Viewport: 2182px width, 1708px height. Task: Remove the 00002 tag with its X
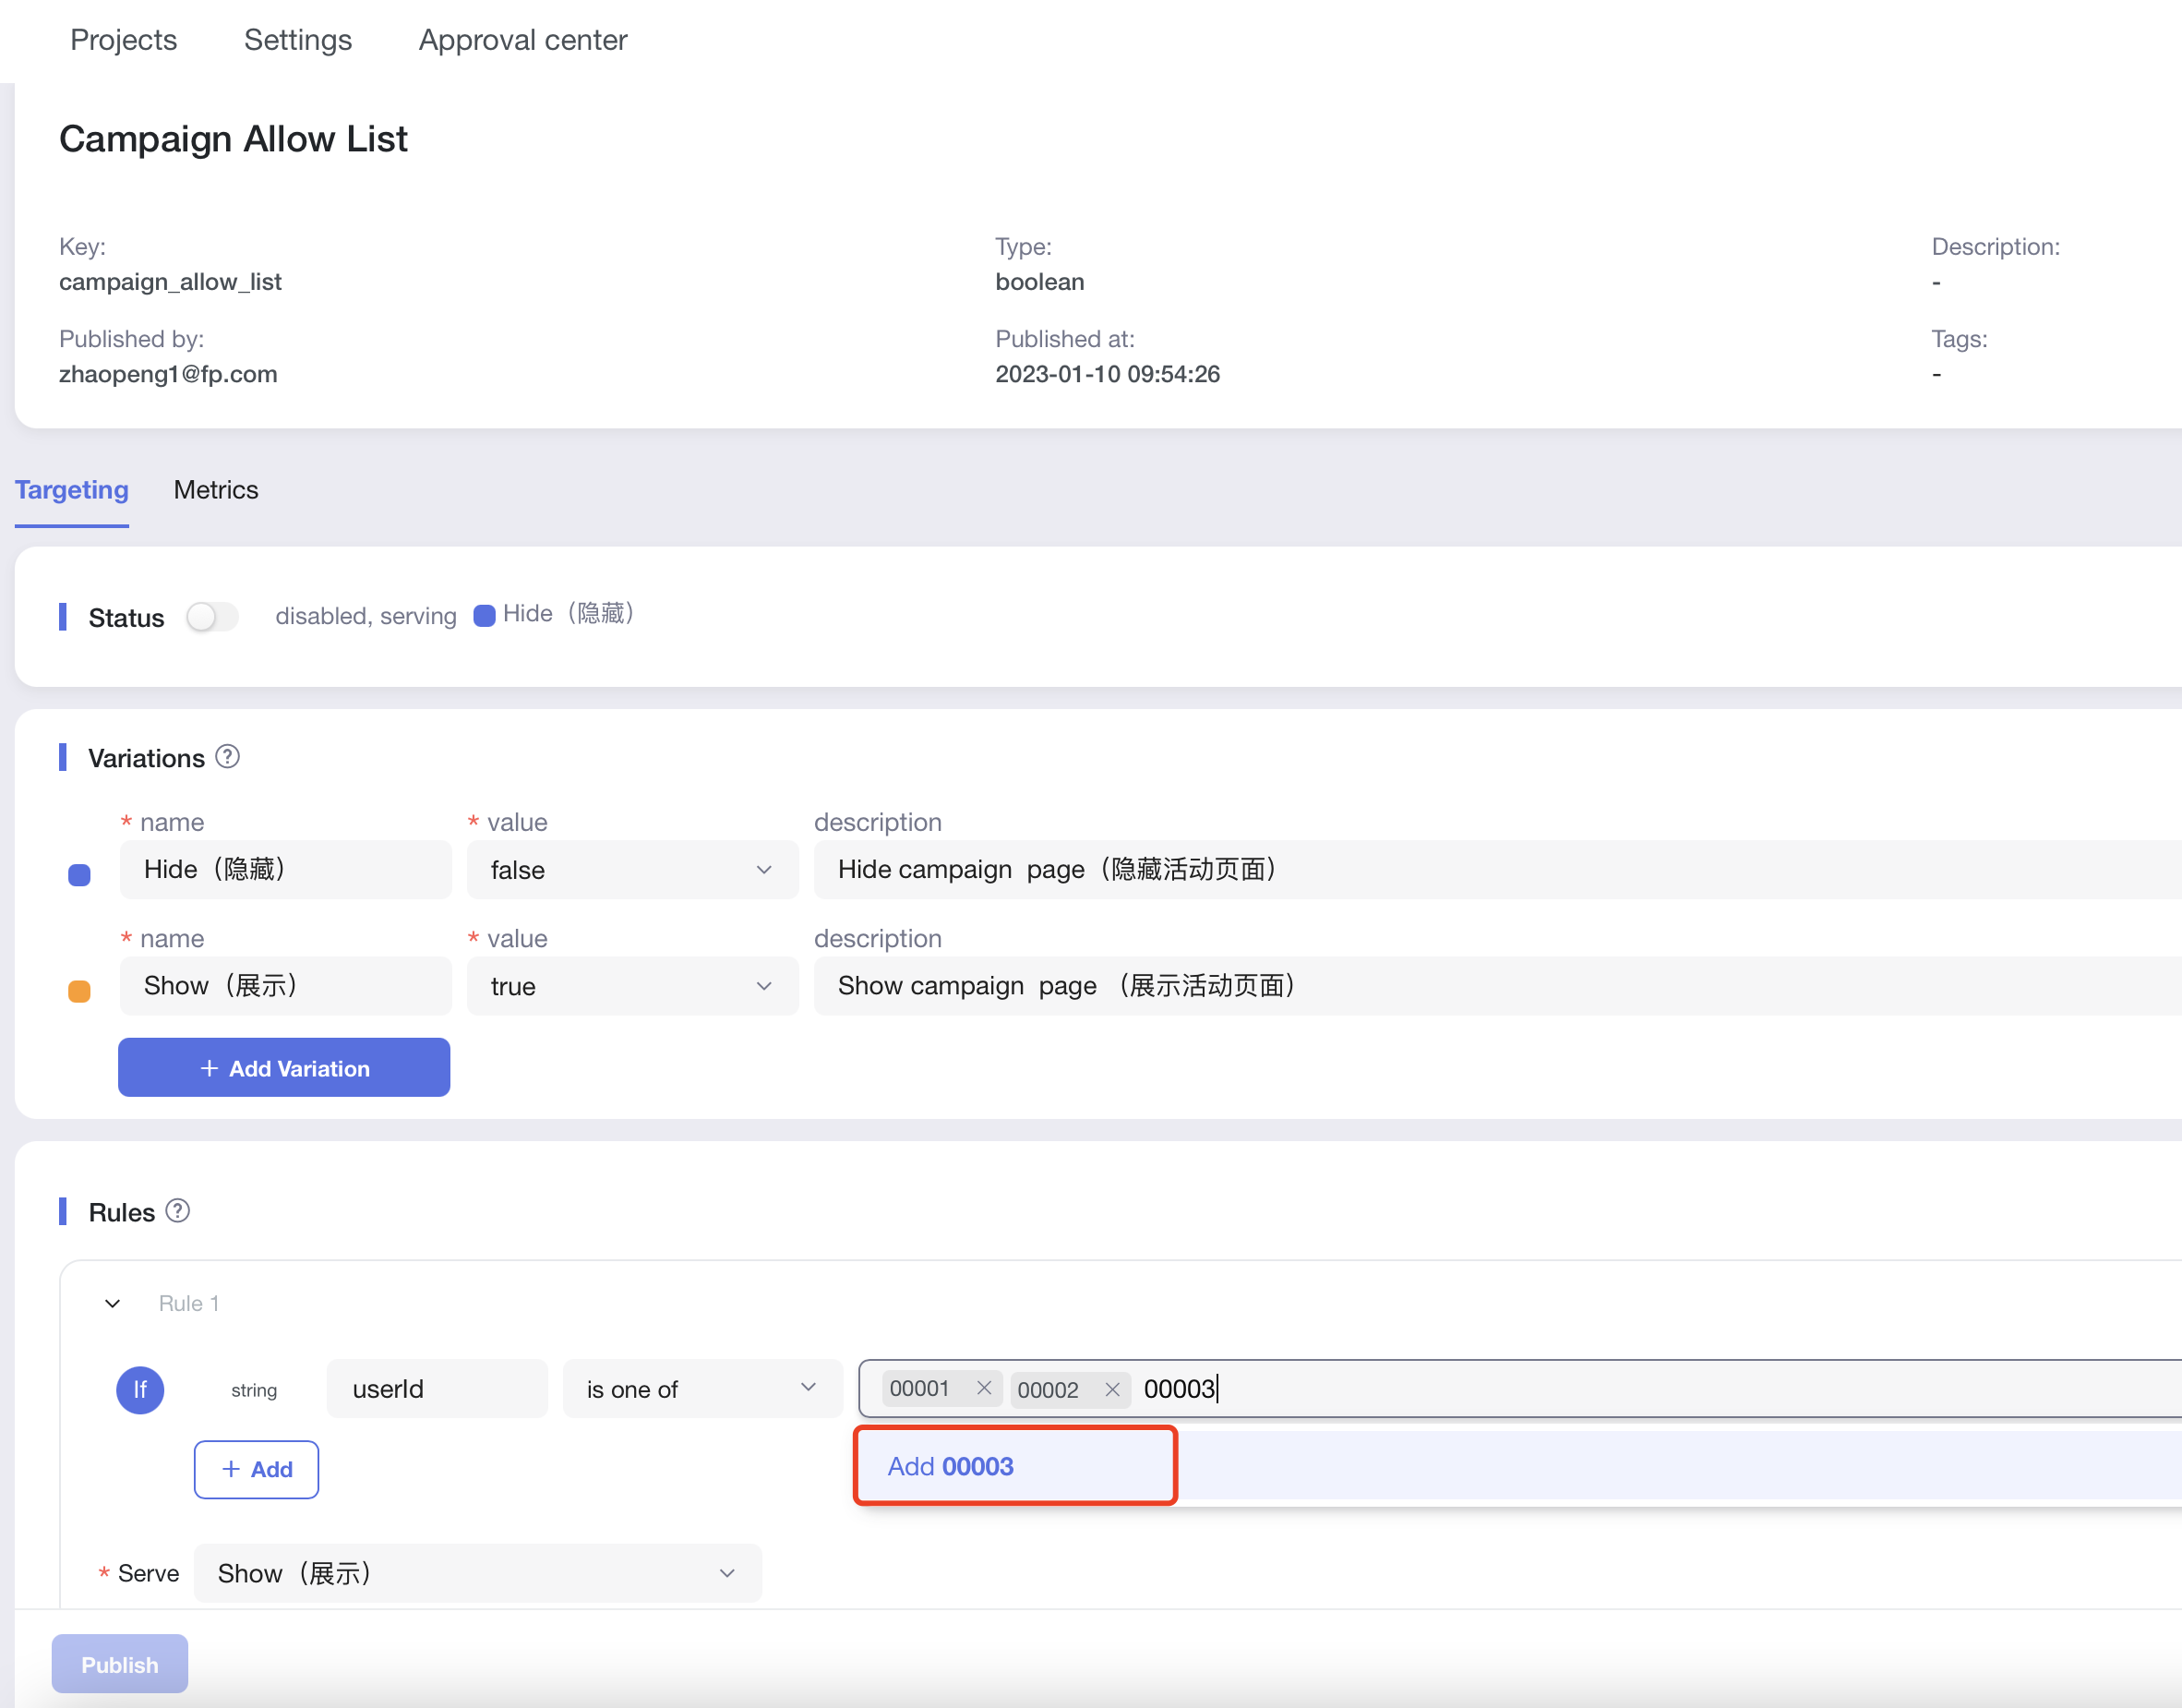click(1111, 1389)
